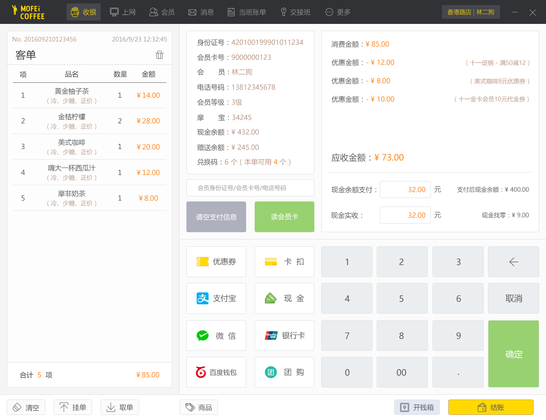
Task: Choose the 优惠券 coupon payment
Action: (216, 262)
